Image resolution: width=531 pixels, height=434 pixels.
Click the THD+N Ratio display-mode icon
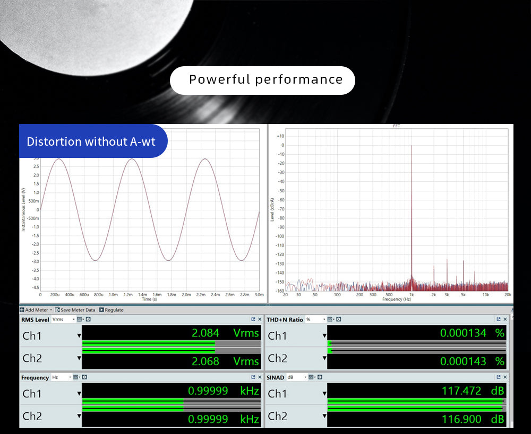click(330, 320)
